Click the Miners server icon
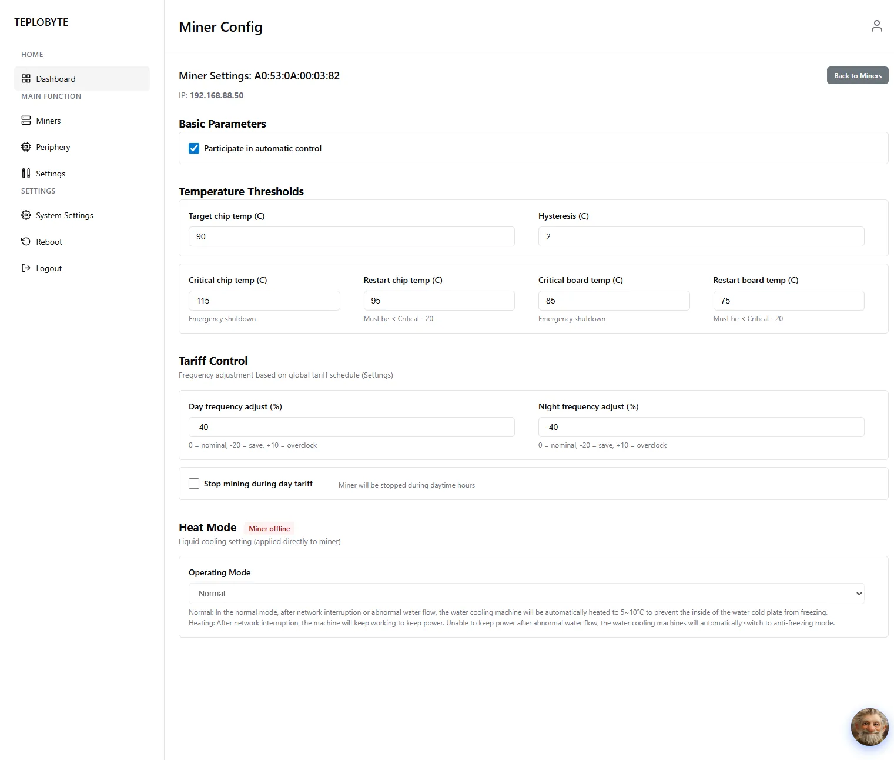This screenshot has height=760, width=894. coord(26,121)
